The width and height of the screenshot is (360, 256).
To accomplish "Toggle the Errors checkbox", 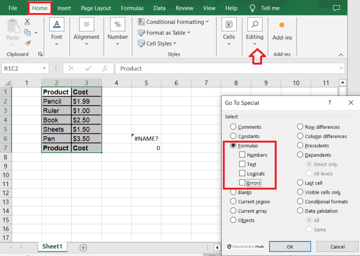I will coord(242,183).
